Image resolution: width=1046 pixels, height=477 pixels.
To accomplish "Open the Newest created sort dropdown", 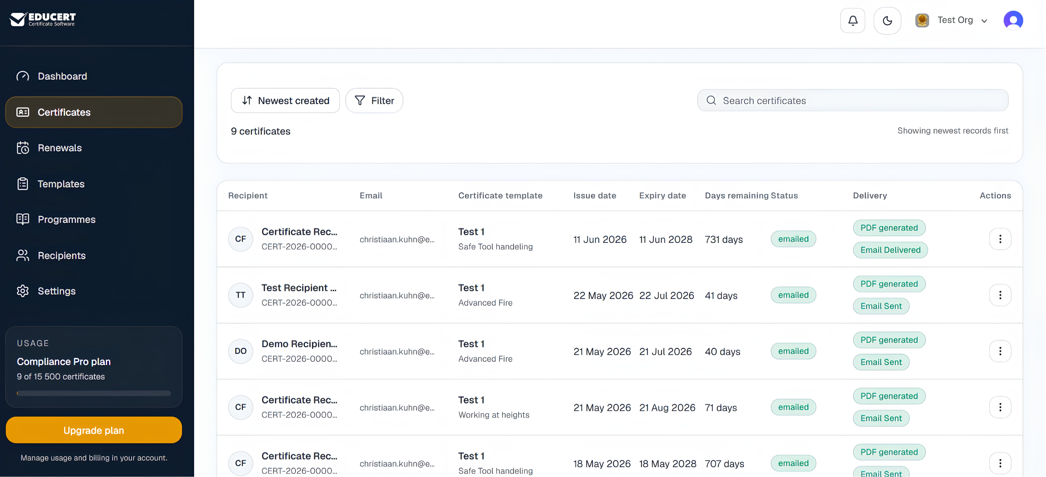I will pyautogui.click(x=285, y=100).
